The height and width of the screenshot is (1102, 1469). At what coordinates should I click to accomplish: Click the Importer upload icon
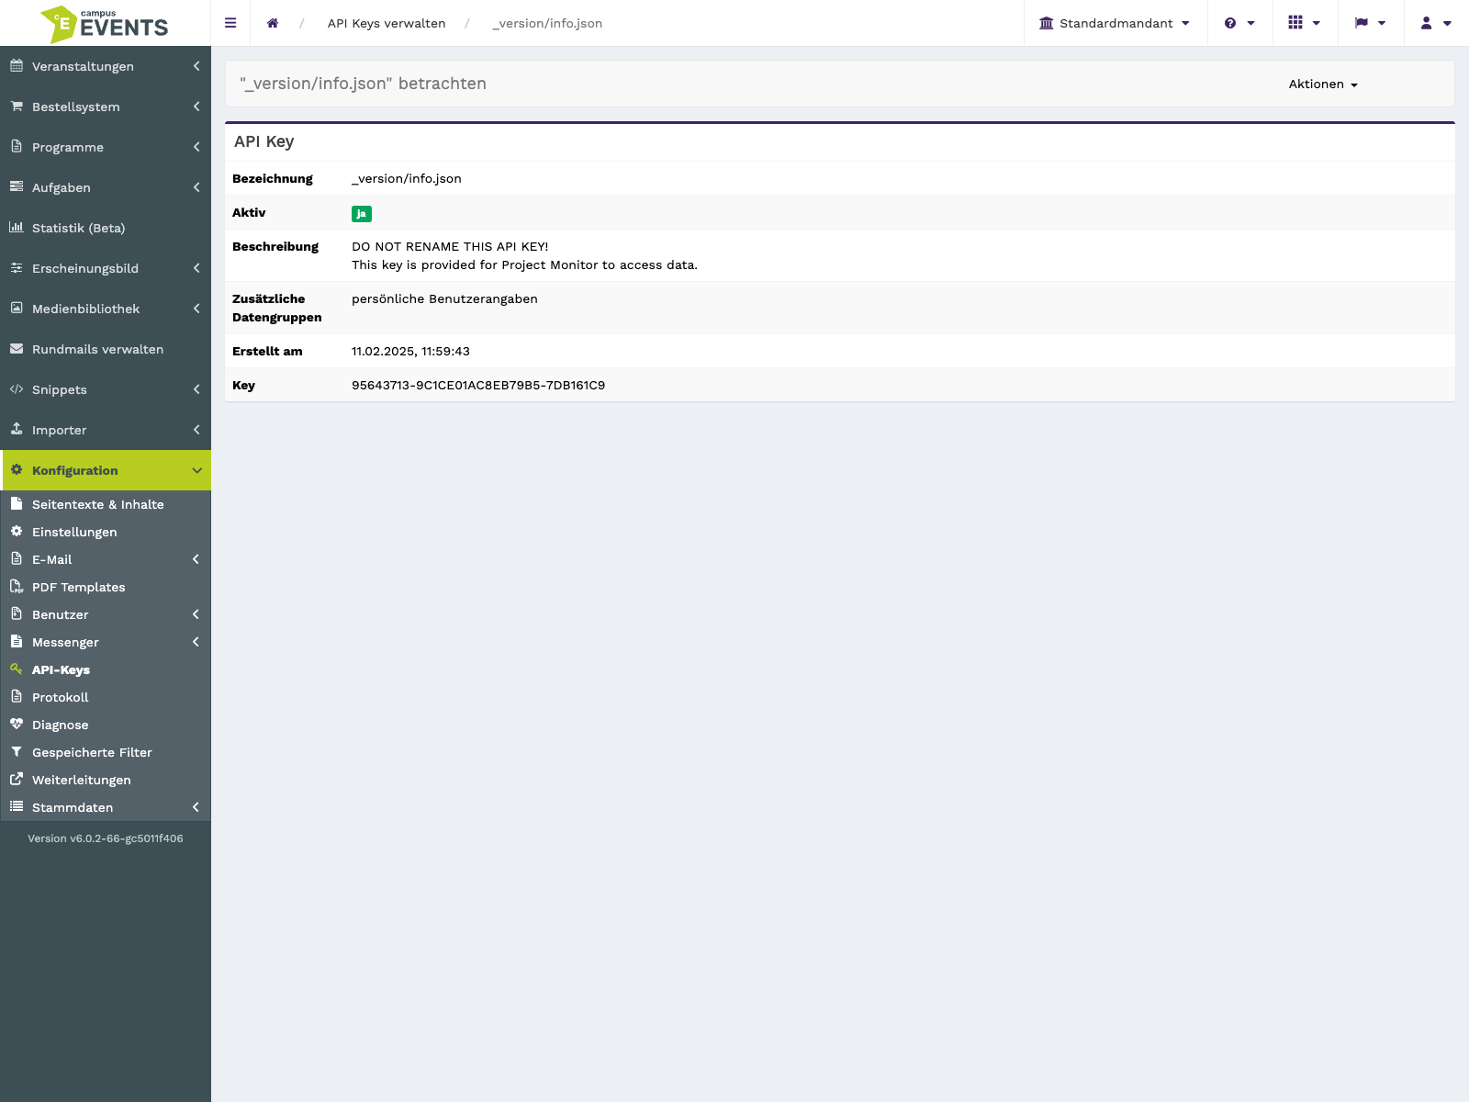point(17,429)
